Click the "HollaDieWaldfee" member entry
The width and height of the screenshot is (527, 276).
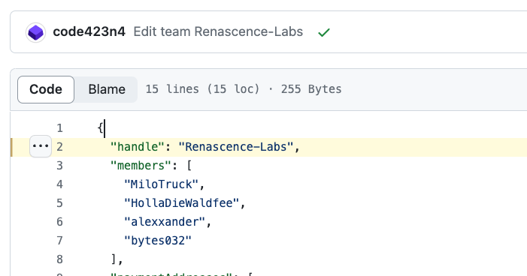tap(181, 203)
